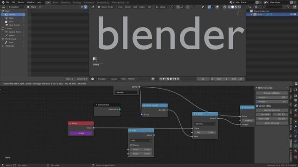The width and height of the screenshot is (298, 167).
Task: Toggle snapping magnet icon
Action: [178, 7]
